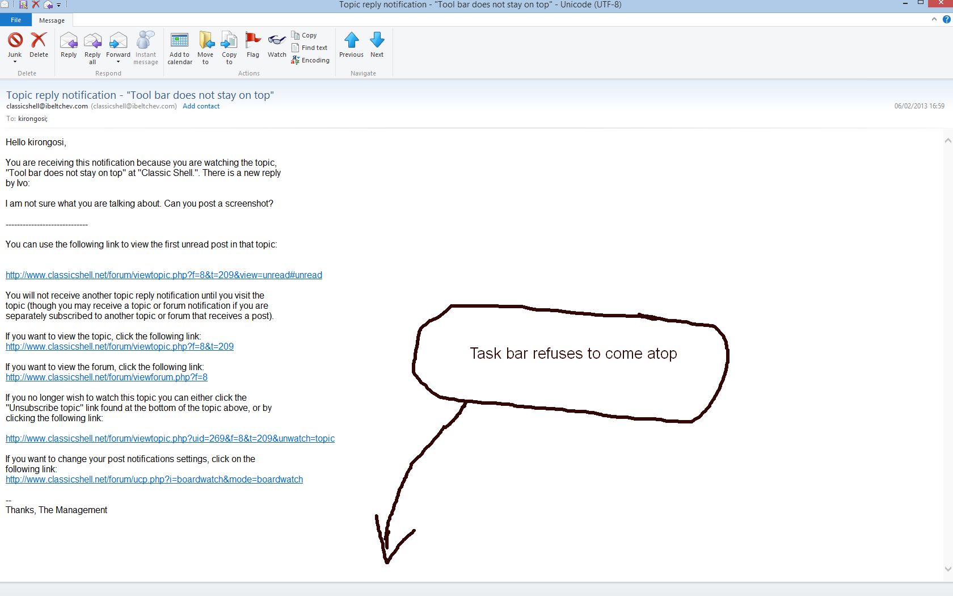Open the unread post link ending in view=unread#unread
The height and width of the screenshot is (596, 953).
164,275
